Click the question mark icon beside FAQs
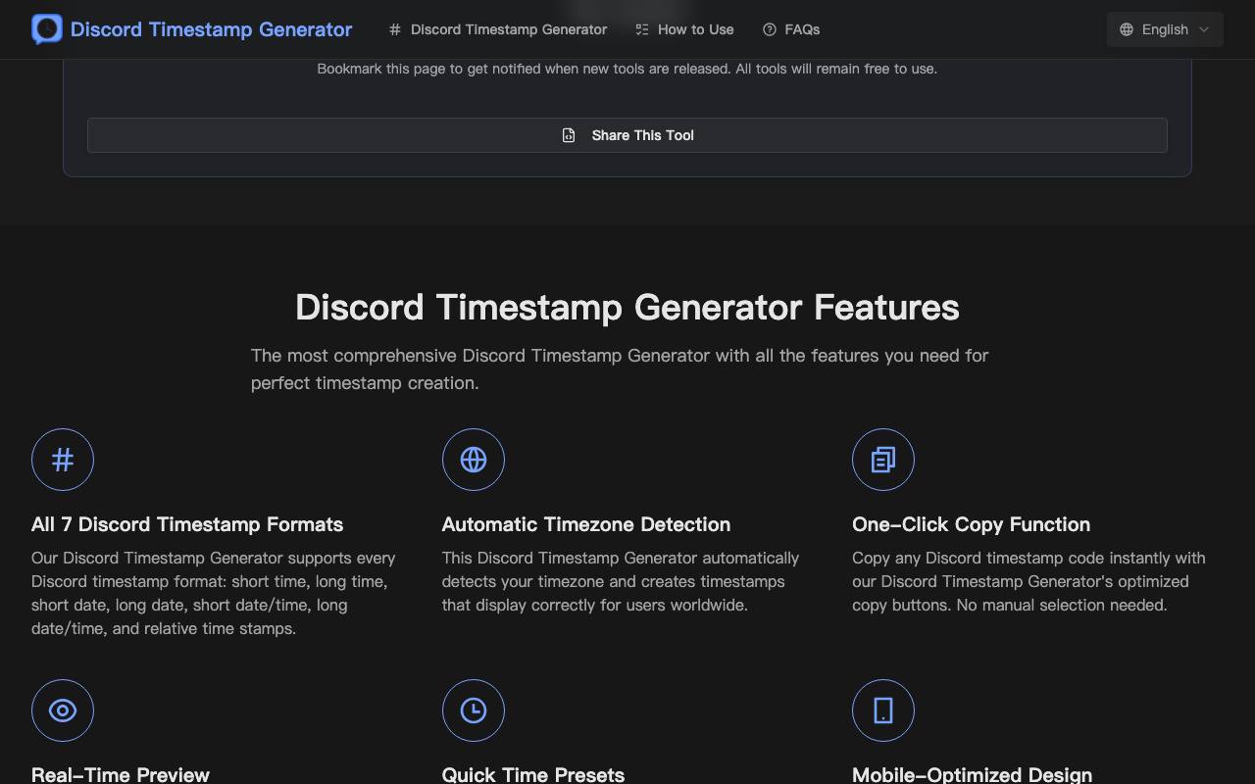This screenshot has height=784, width=1255. 770,29
